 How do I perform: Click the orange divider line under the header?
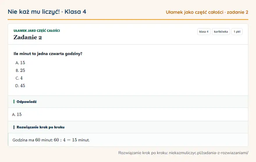[x=128, y=19]
